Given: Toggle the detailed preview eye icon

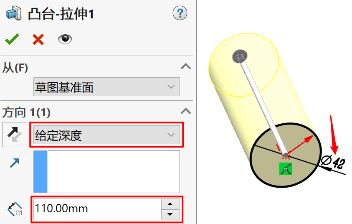Looking at the screenshot, I should pyautogui.click(x=65, y=39).
